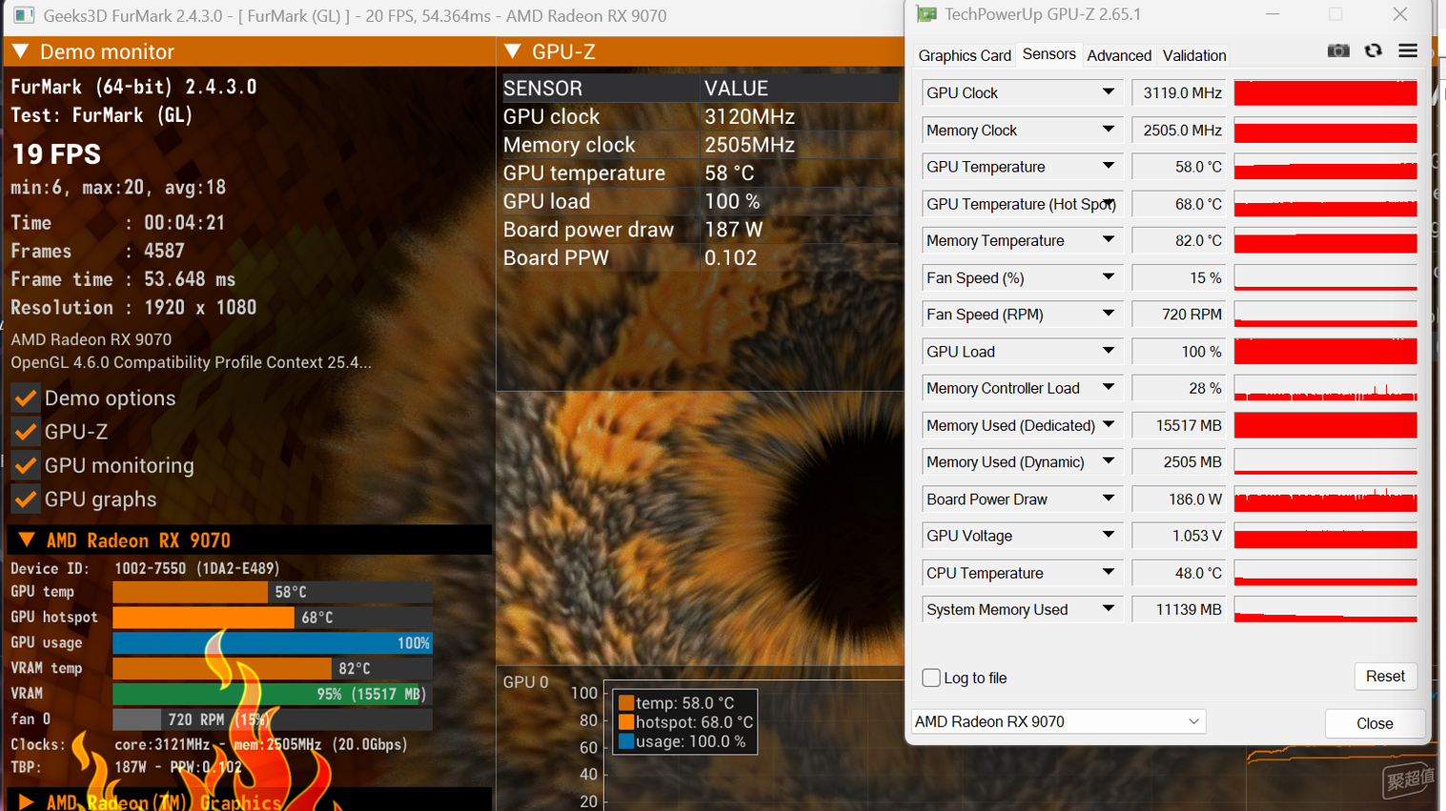The width and height of the screenshot is (1446, 811).
Task: Click the Board power draw 187 W row
Action: coord(701,230)
